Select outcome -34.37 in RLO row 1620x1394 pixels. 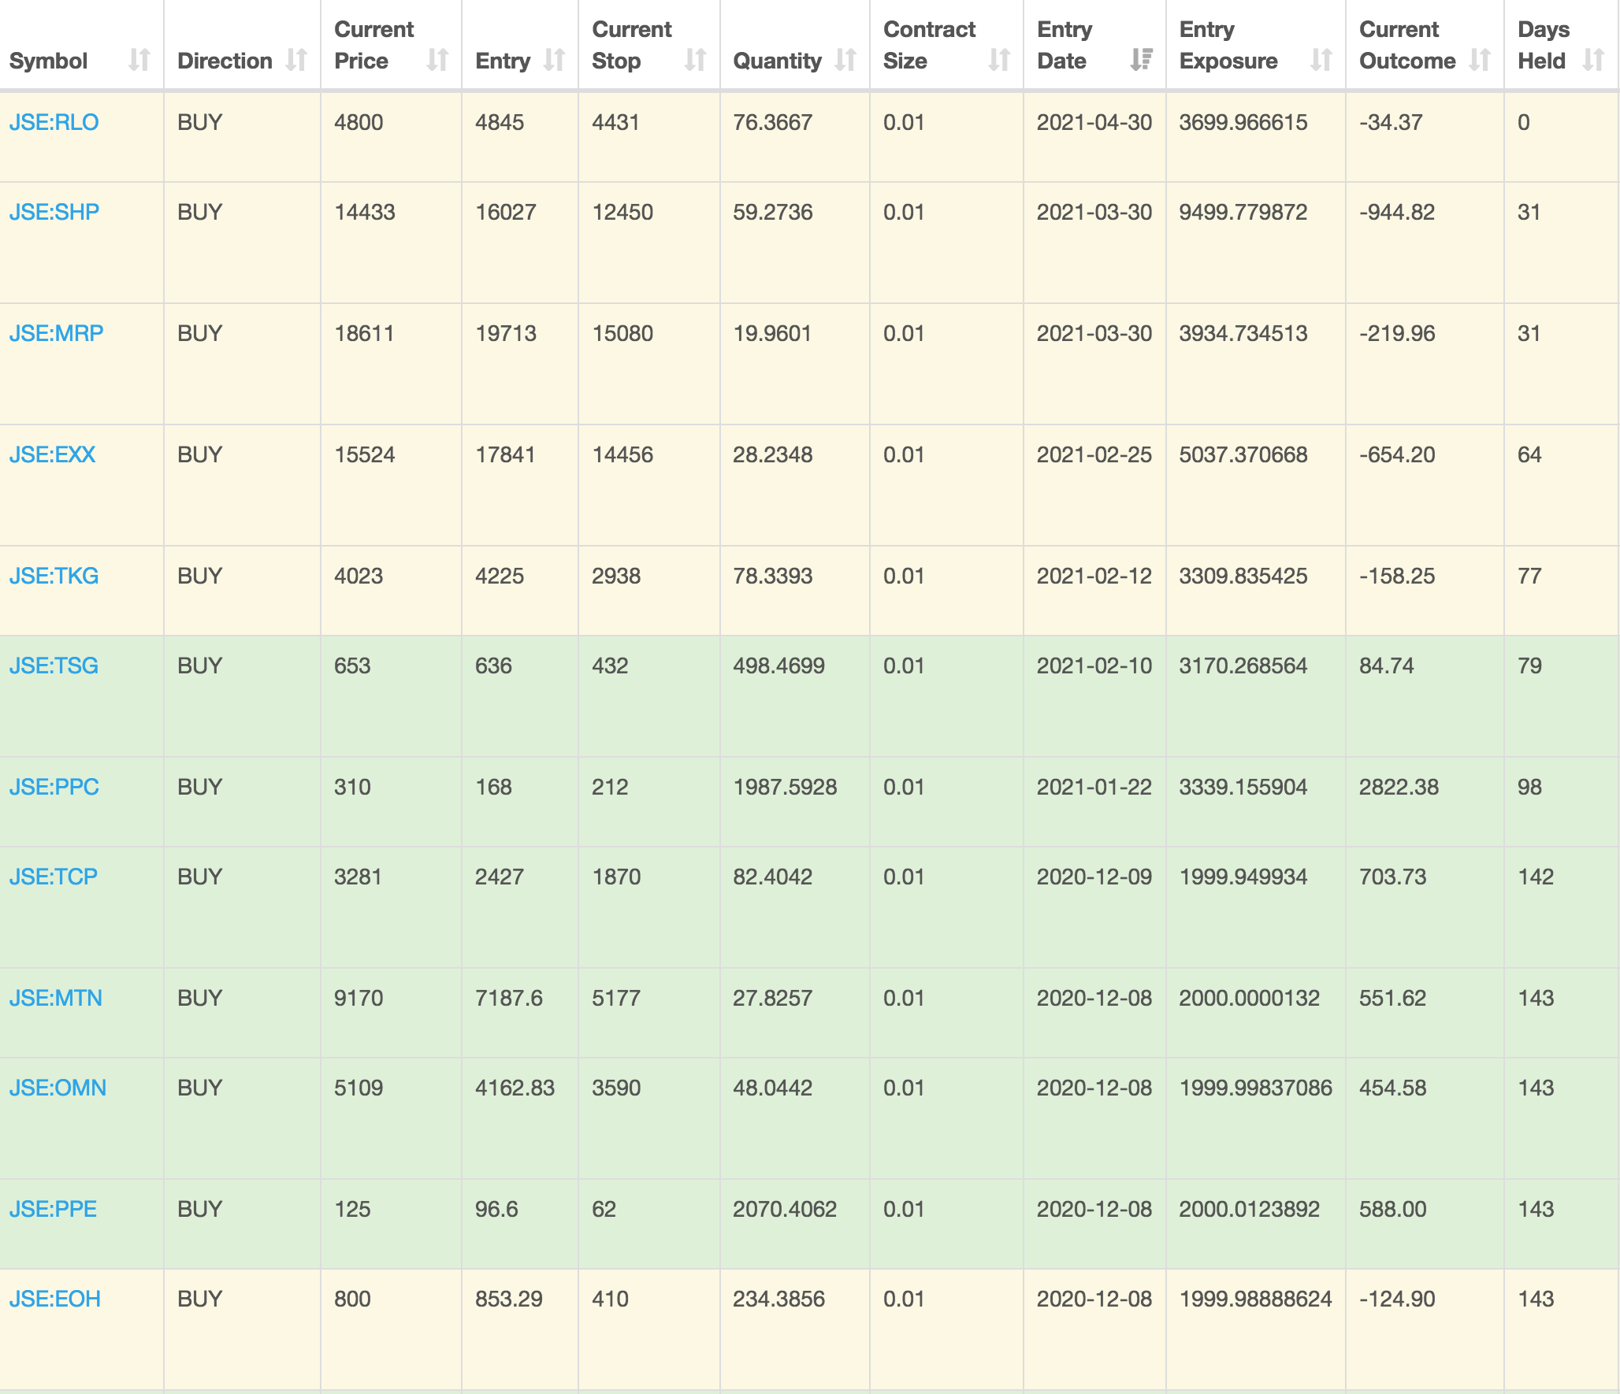1391,122
